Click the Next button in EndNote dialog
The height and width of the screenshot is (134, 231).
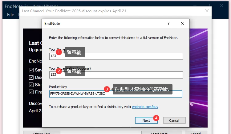coord(146,121)
